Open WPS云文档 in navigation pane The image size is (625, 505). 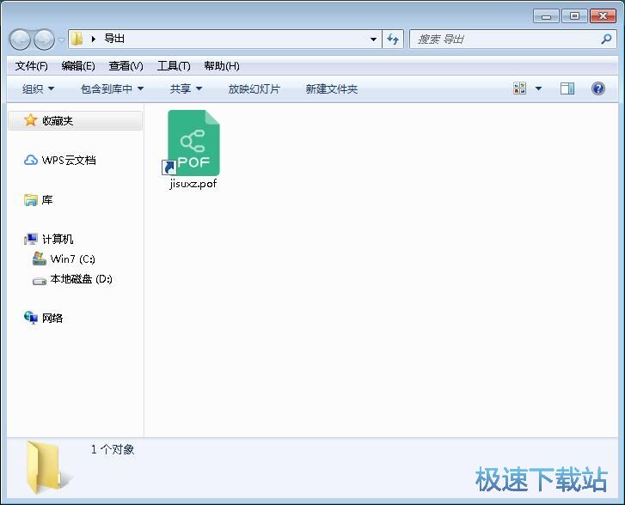click(x=69, y=160)
